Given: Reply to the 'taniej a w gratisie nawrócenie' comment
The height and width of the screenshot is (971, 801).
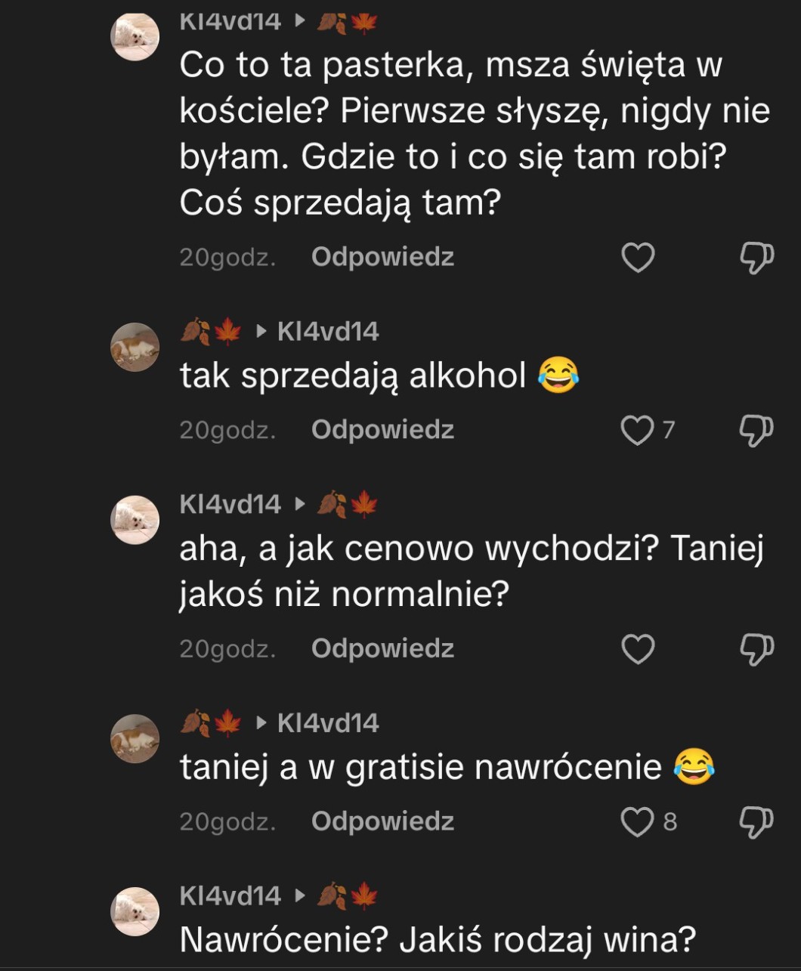Looking at the screenshot, I should (382, 821).
